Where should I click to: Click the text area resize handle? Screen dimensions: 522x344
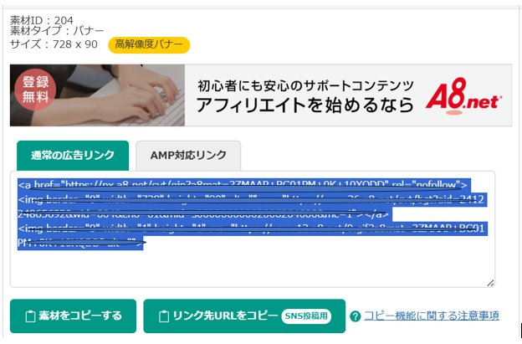tap(490, 283)
